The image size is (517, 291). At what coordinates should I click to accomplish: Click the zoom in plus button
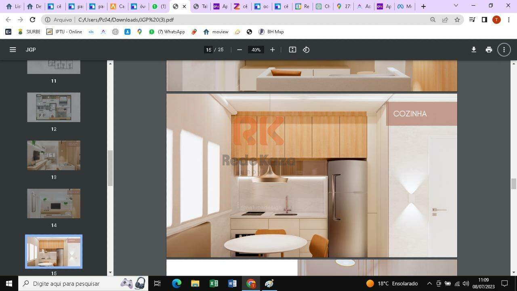click(x=272, y=50)
